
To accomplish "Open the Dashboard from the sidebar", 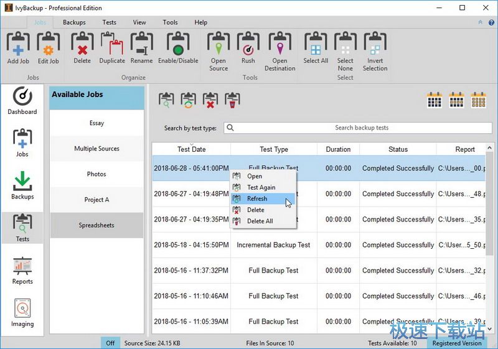I will tap(22, 101).
